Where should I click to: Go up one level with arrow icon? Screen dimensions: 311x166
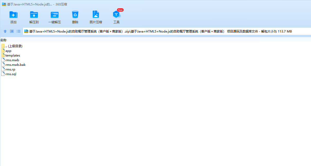(x=5, y=31)
